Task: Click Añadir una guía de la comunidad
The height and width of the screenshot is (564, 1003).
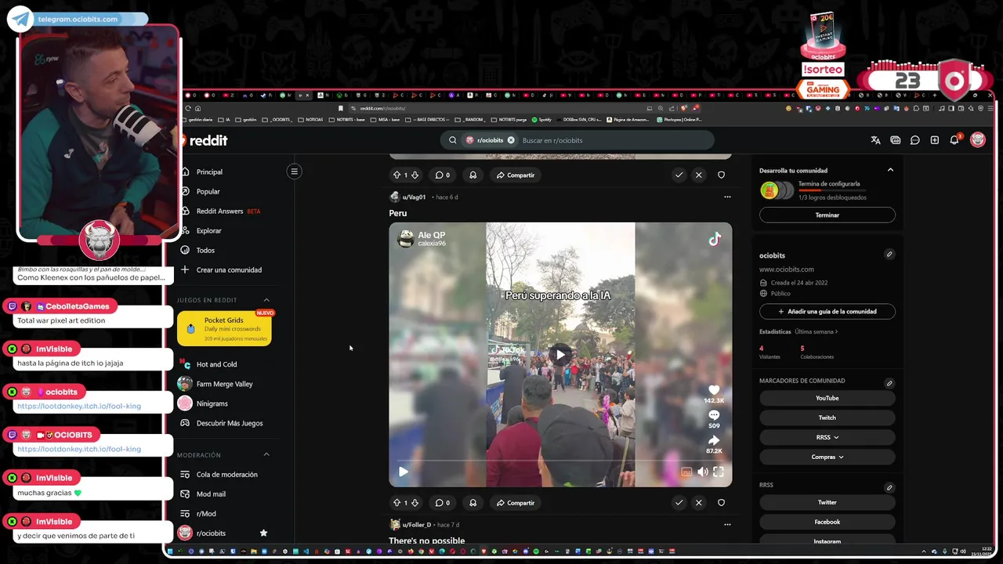Action: [827, 311]
